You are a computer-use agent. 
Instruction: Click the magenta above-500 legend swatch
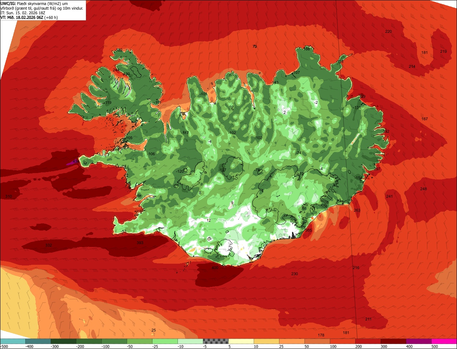(x=444, y=341)
